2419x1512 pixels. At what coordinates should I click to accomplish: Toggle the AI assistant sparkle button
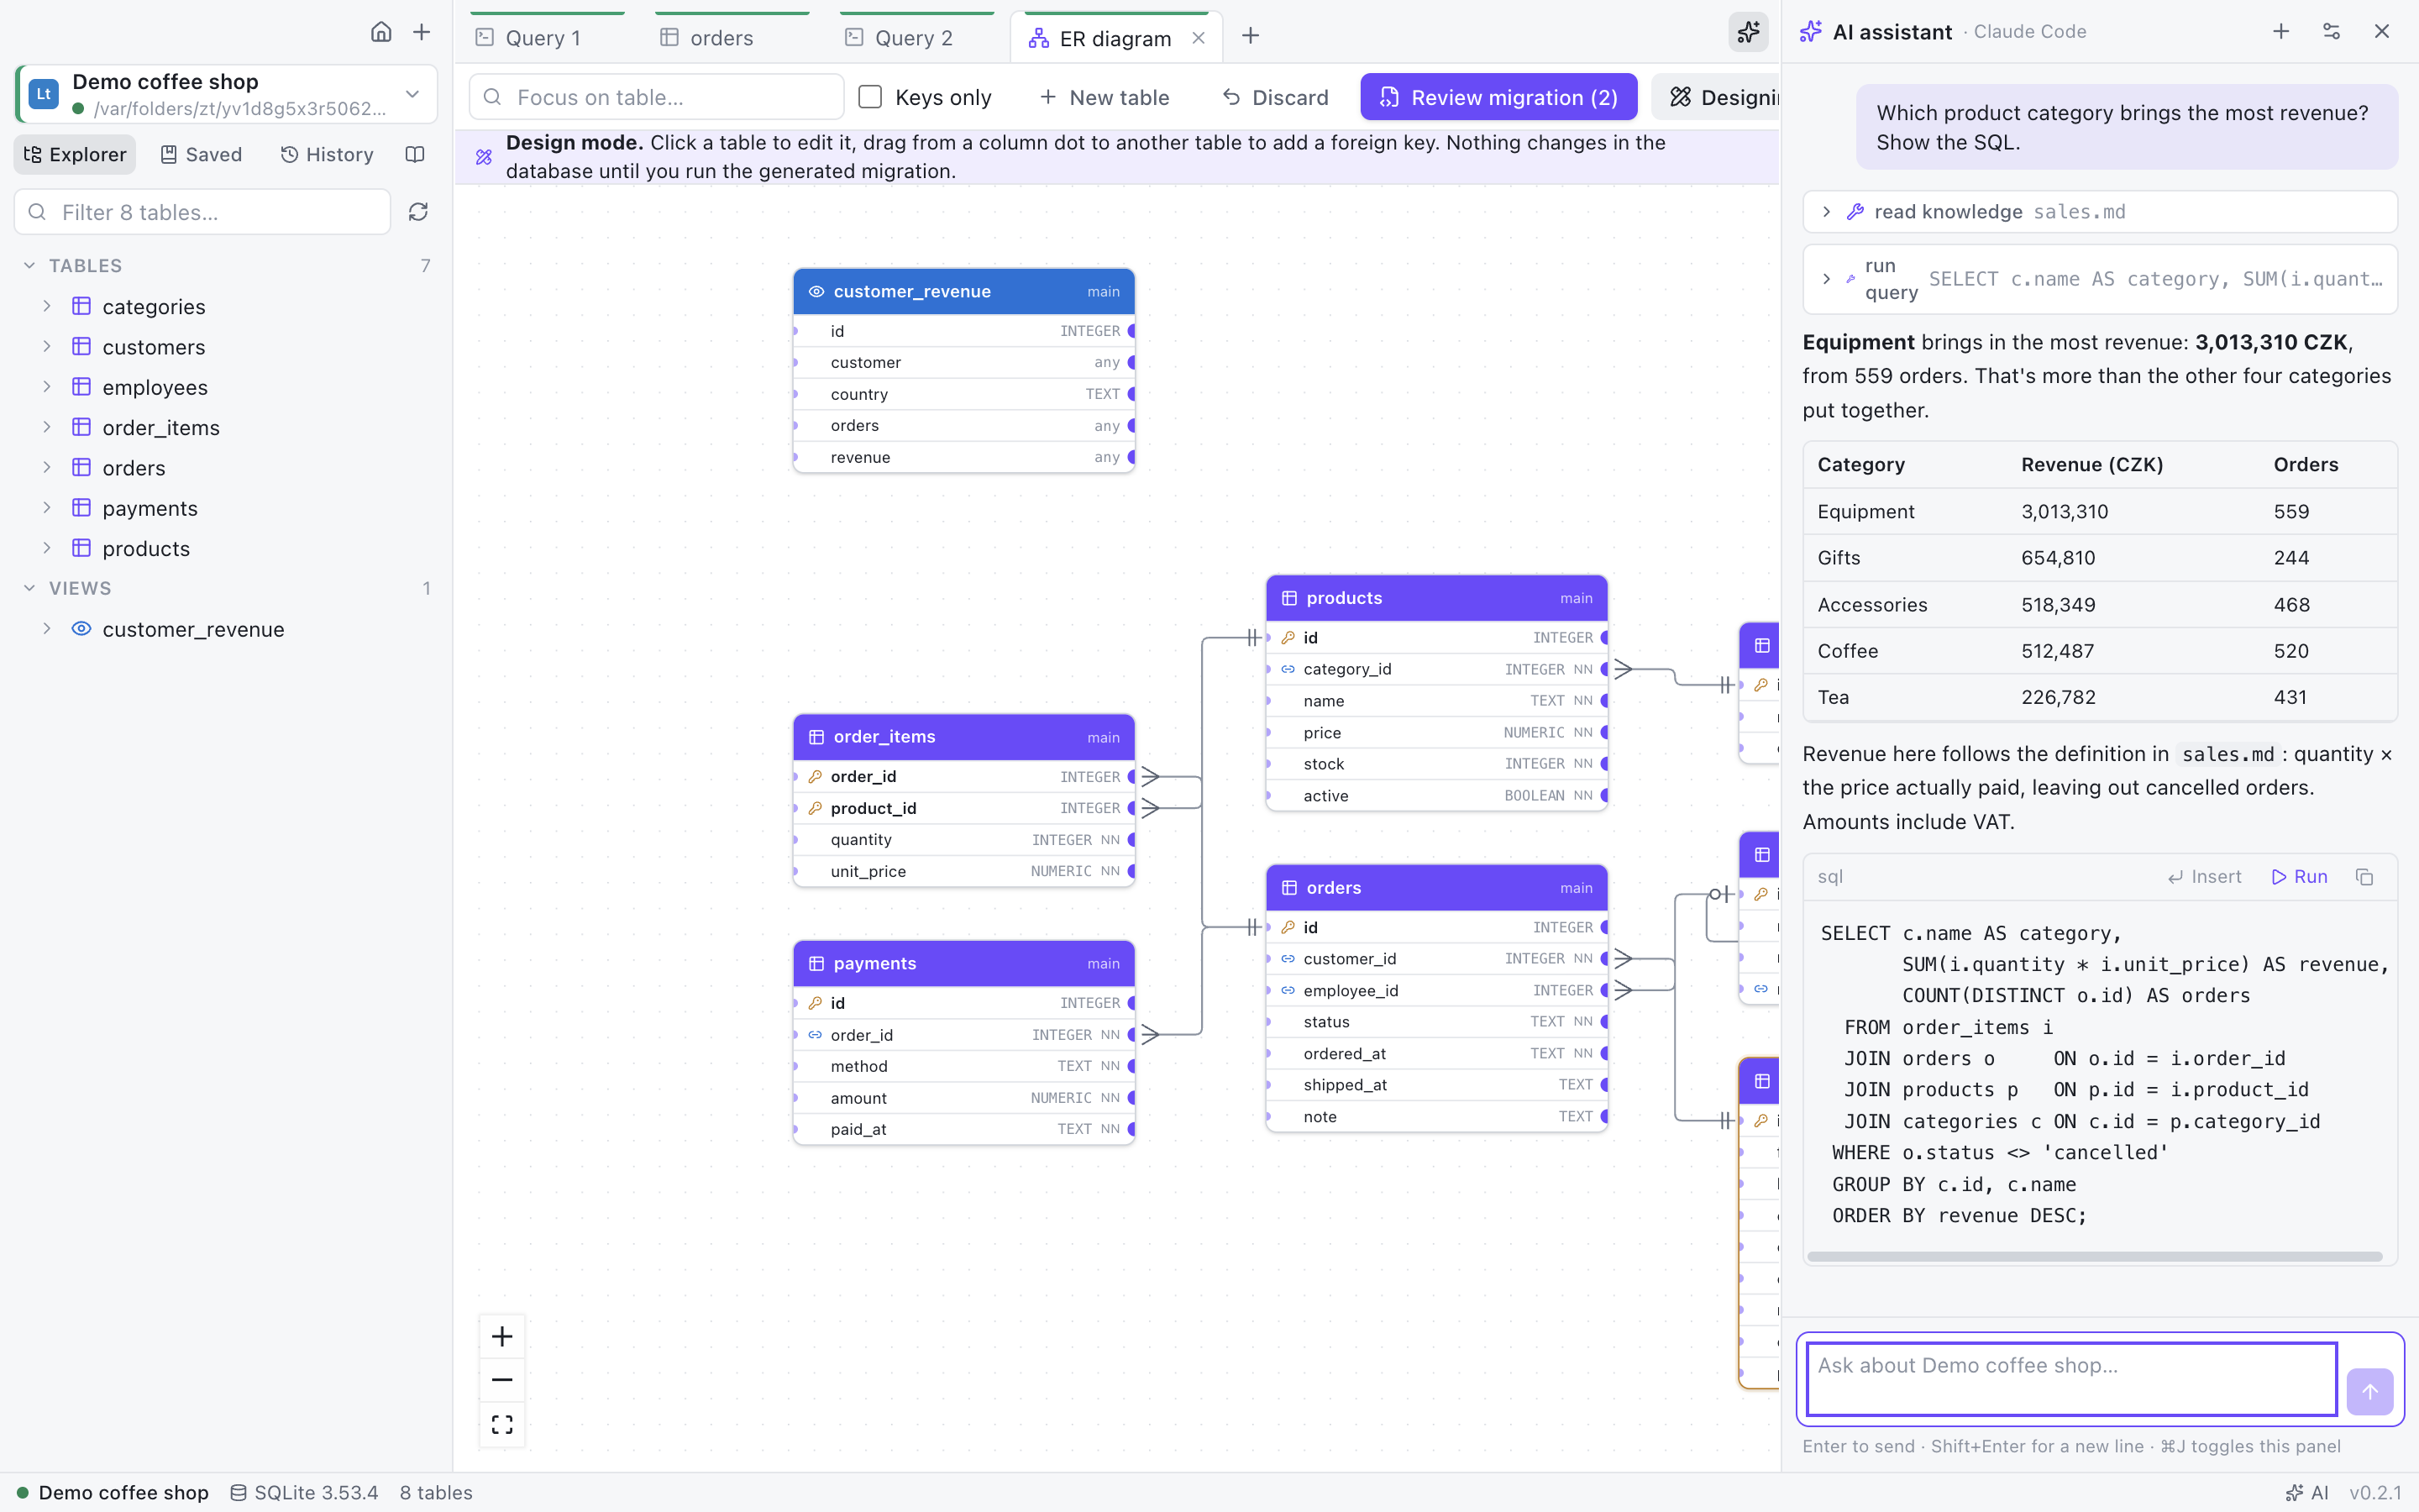[1748, 32]
